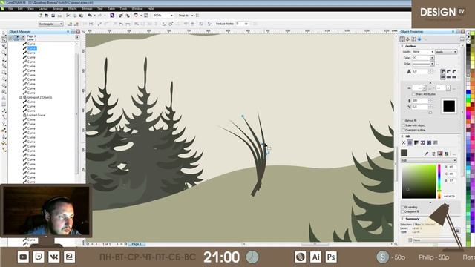Collapse the Outline section
The image size is (475, 267).
pyautogui.click(x=402, y=46)
